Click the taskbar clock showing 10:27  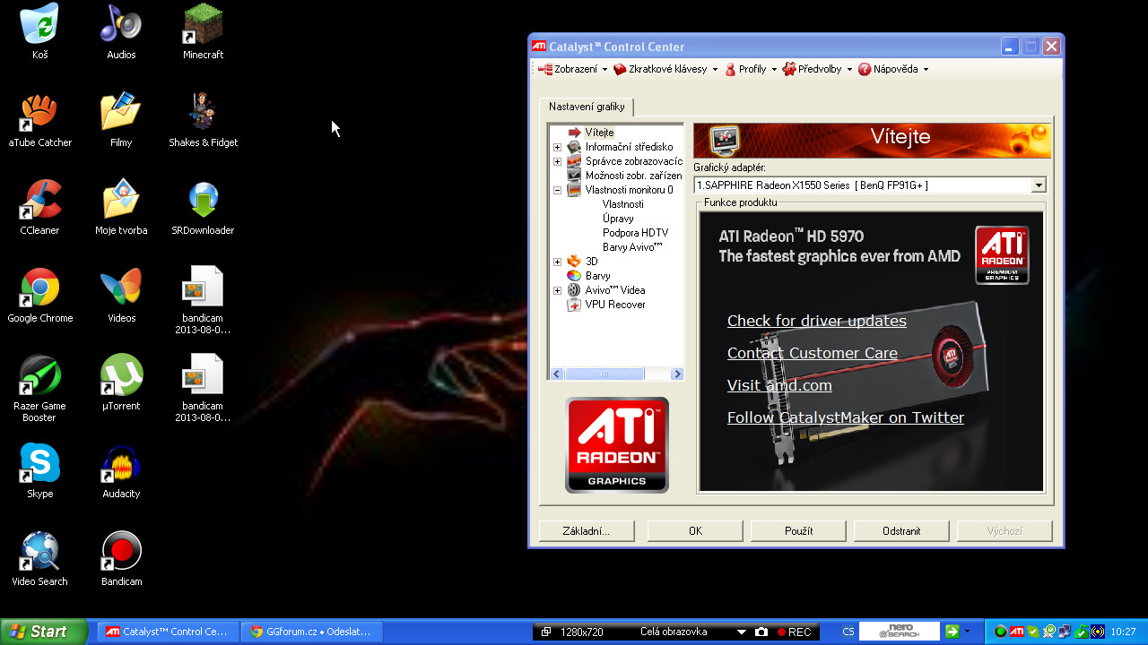click(x=1123, y=632)
